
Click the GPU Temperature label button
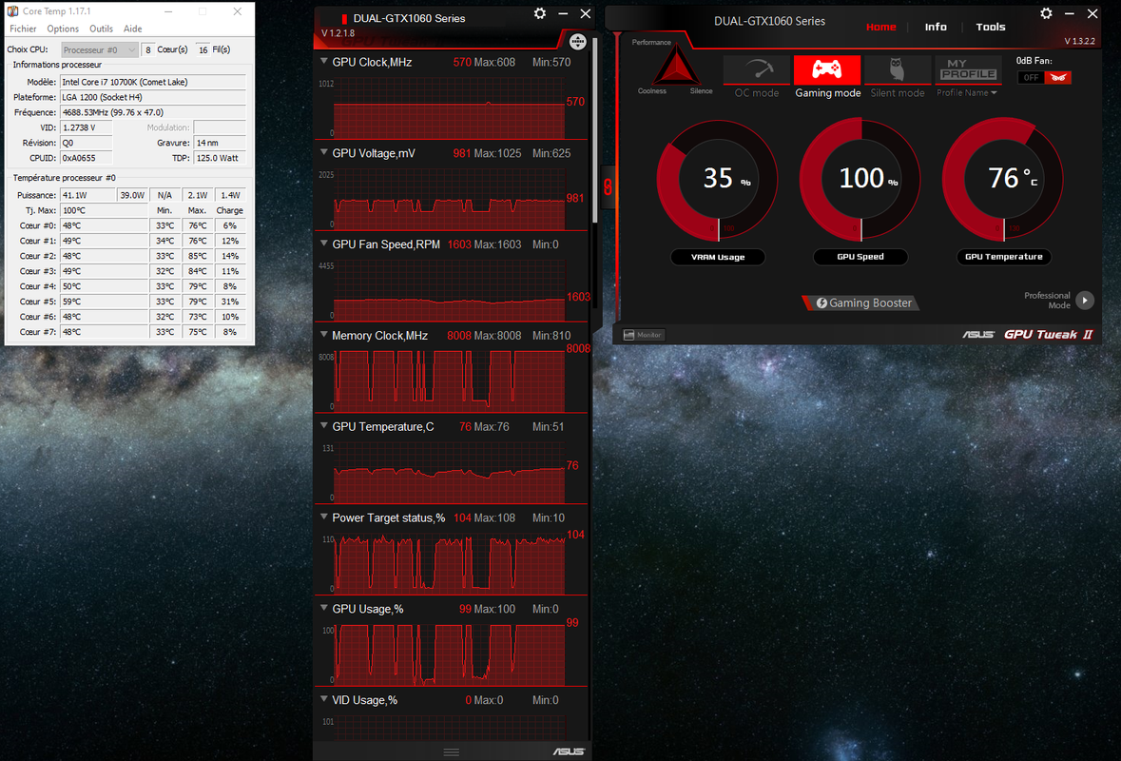(1004, 257)
